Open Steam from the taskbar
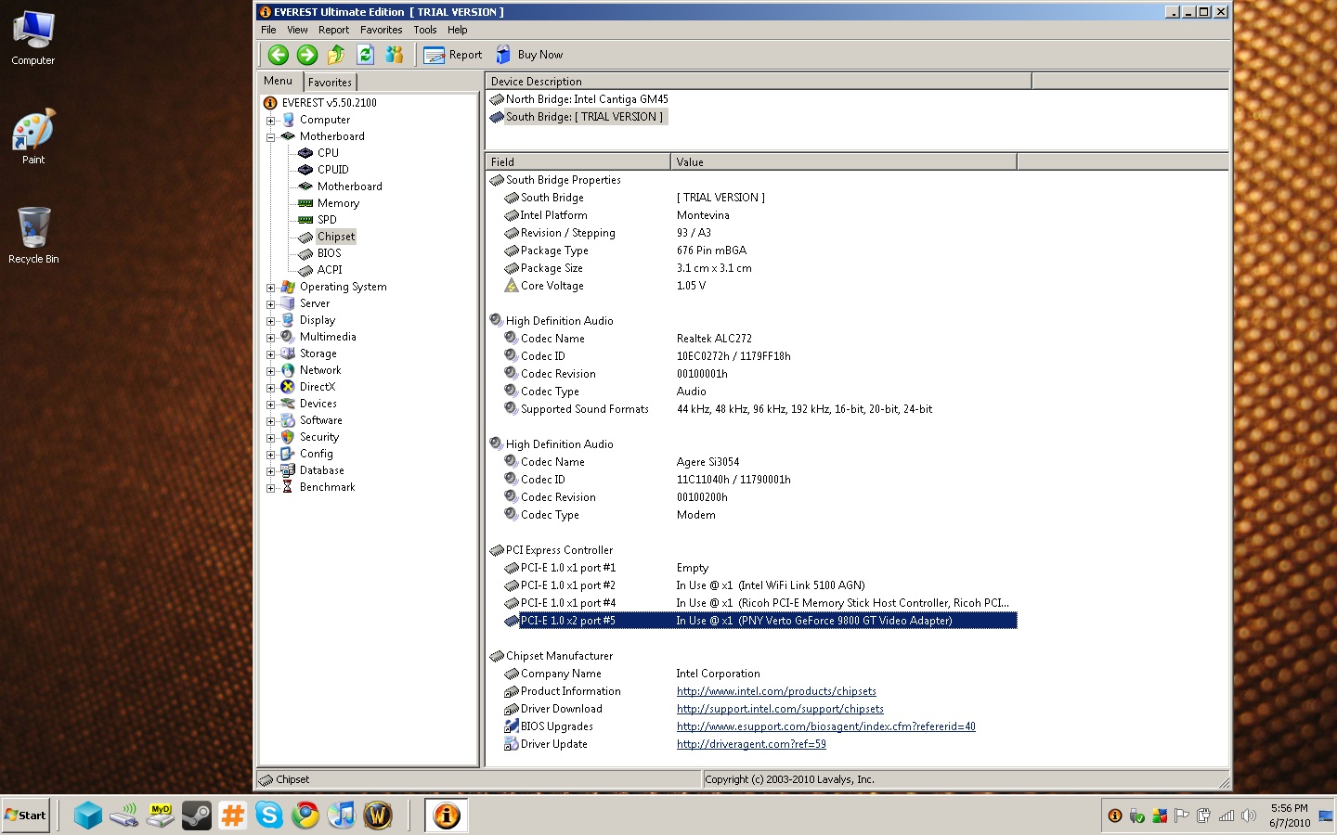1337x835 pixels. [196, 816]
